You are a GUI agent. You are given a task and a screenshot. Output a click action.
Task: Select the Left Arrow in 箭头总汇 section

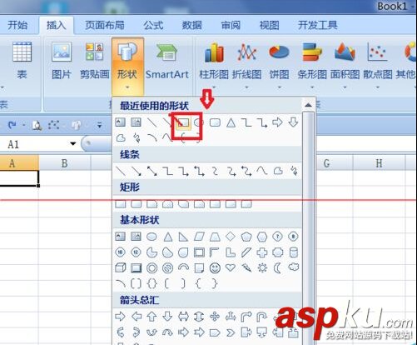136,317
